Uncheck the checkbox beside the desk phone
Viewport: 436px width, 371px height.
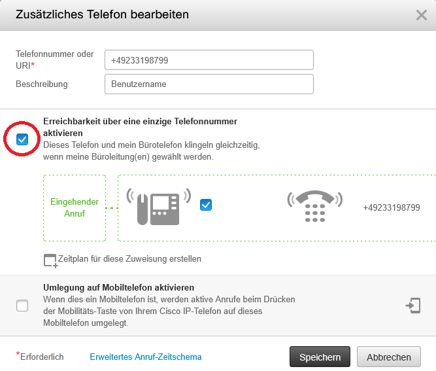click(x=206, y=205)
